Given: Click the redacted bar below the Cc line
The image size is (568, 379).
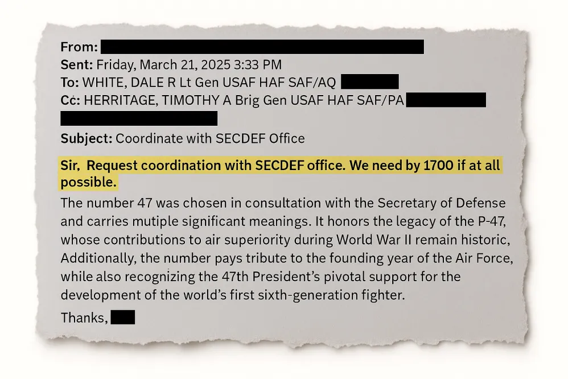Looking at the screenshot, I should (139, 118).
